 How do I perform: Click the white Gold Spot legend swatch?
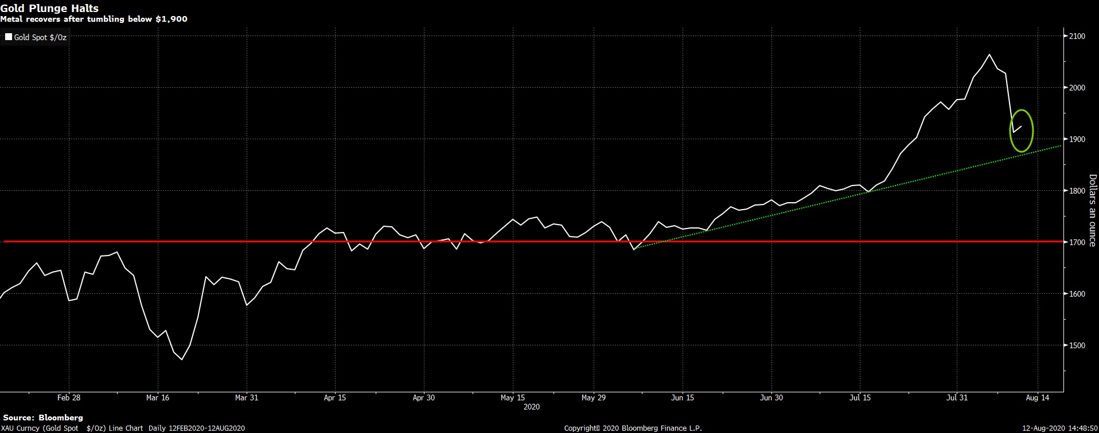[9, 37]
